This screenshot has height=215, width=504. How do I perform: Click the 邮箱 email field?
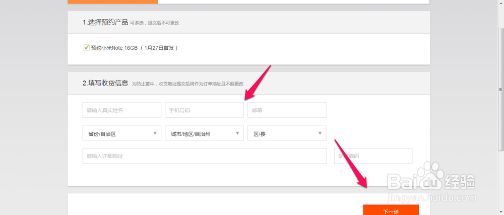287,110
